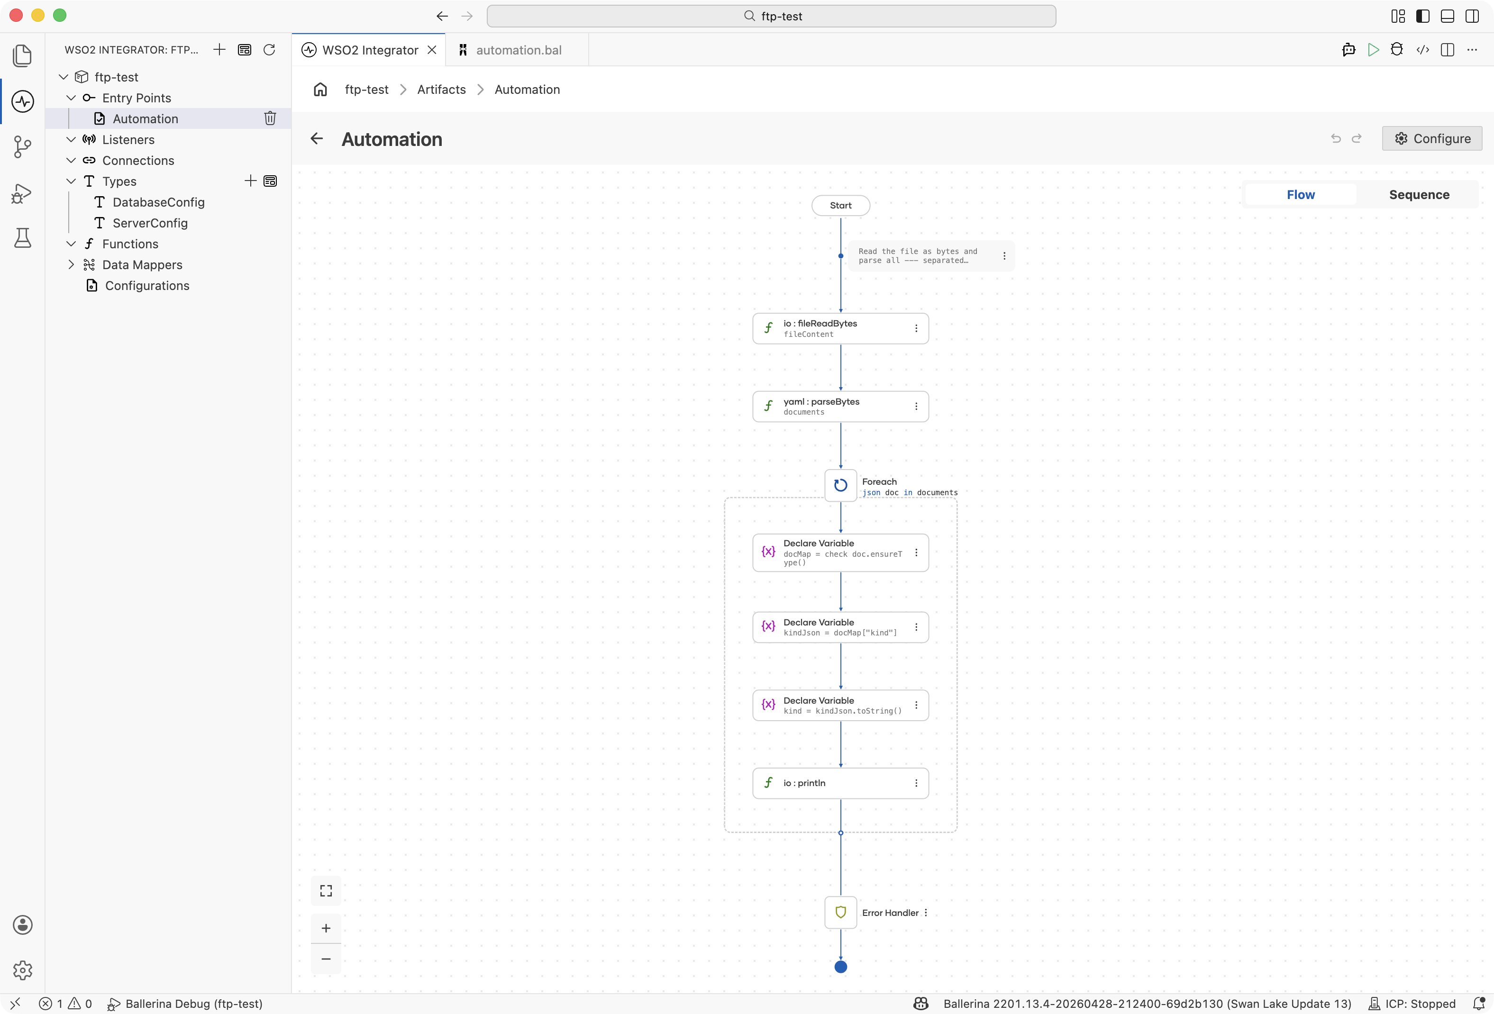This screenshot has width=1494, height=1014.
Task: Go to the home icon in breadcrumb
Action: [320, 90]
